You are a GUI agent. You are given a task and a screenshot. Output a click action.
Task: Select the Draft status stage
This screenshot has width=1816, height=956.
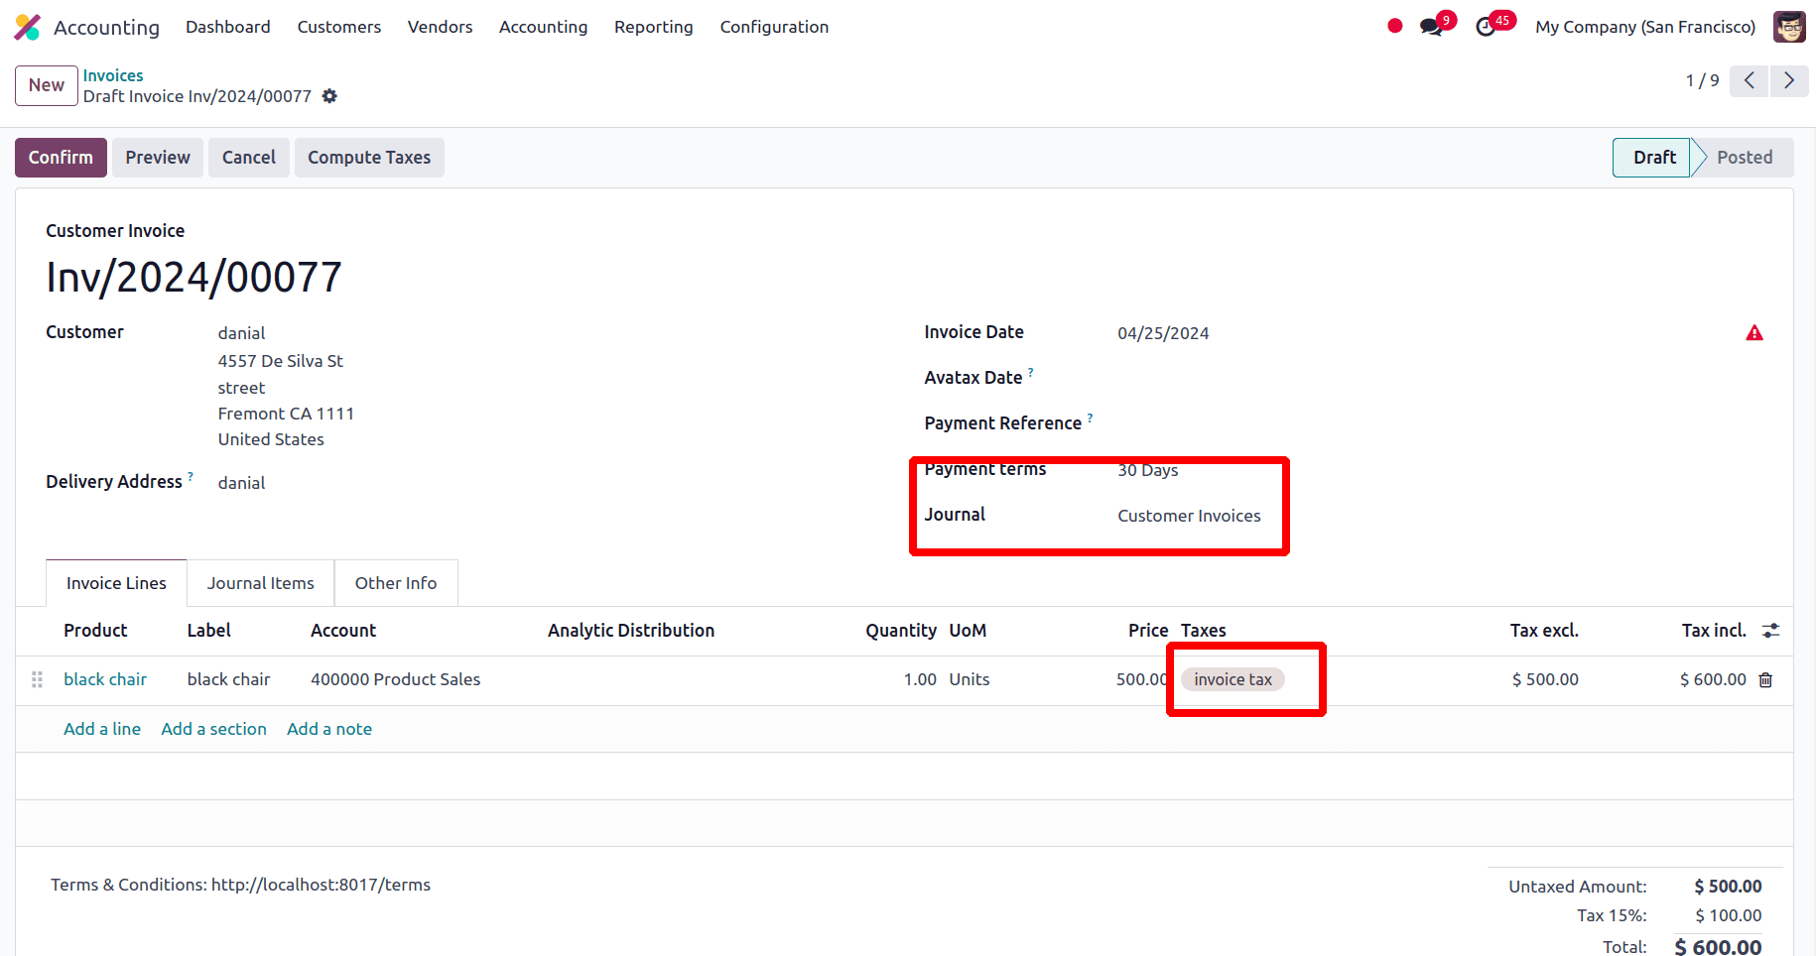(x=1653, y=158)
